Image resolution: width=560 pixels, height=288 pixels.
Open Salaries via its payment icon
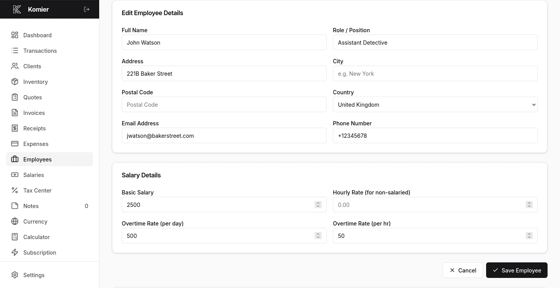[x=15, y=175]
